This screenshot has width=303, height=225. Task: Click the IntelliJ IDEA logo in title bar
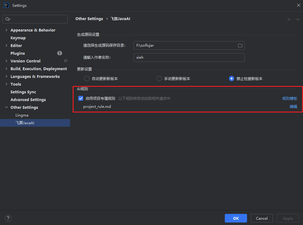(x=6, y=5)
